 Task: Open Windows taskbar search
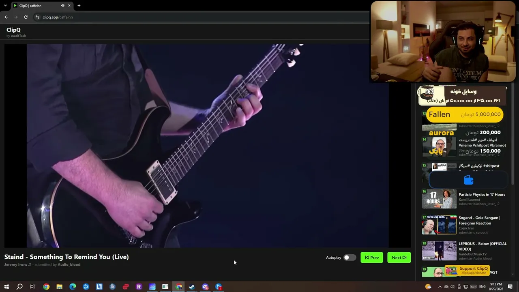click(19, 287)
